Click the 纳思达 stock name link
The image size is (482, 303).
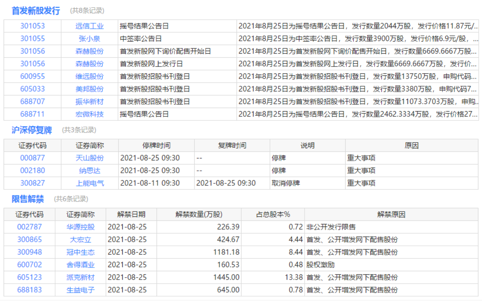(90, 170)
